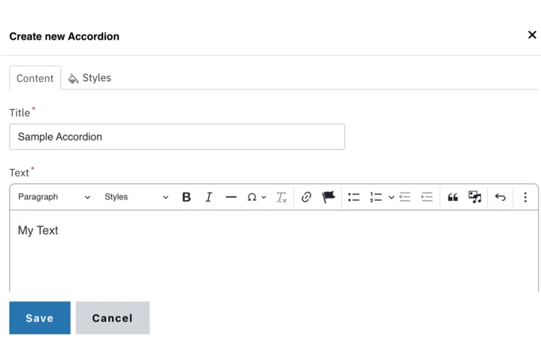
Task: Click into the Title input field
Action: (177, 137)
